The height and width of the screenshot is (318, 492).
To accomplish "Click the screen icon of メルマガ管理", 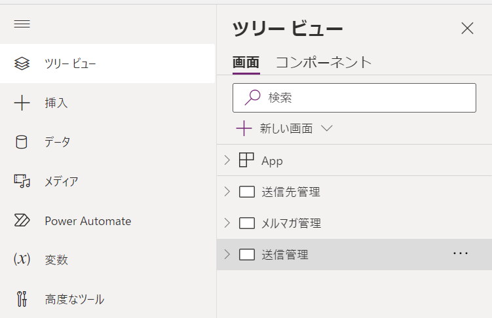I will click(246, 223).
